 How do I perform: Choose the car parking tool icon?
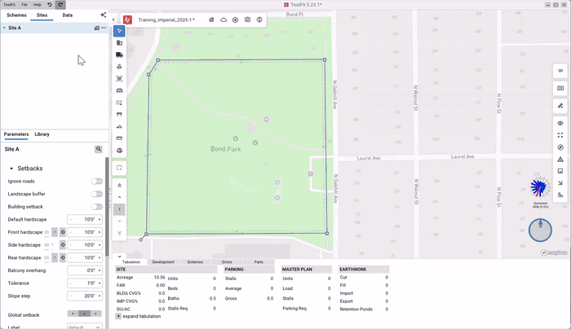119,90
